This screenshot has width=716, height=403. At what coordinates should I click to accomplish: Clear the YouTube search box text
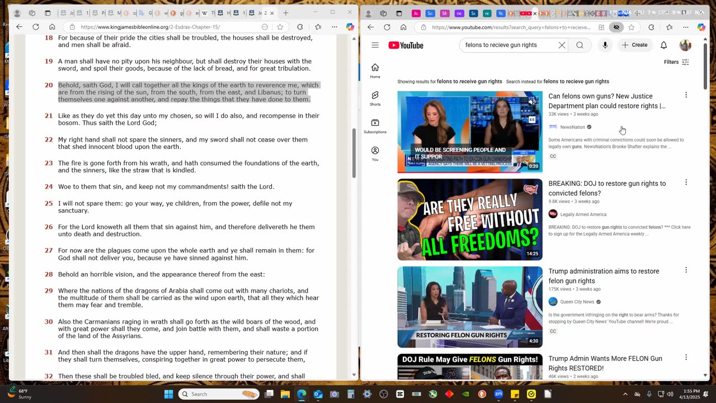(562, 45)
